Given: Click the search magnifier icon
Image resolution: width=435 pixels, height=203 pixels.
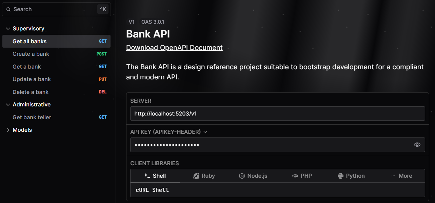Looking at the screenshot, I should pyautogui.click(x=8, y=9).
